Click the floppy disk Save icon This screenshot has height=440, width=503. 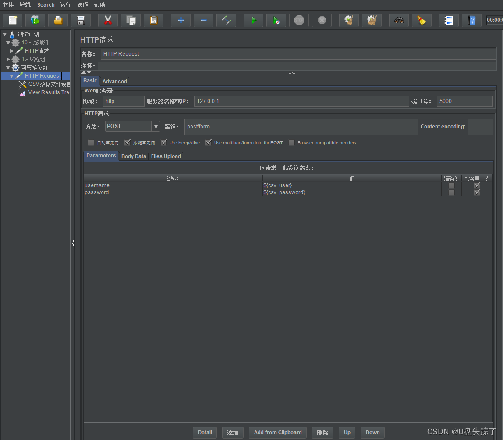[x=81, y=21]
